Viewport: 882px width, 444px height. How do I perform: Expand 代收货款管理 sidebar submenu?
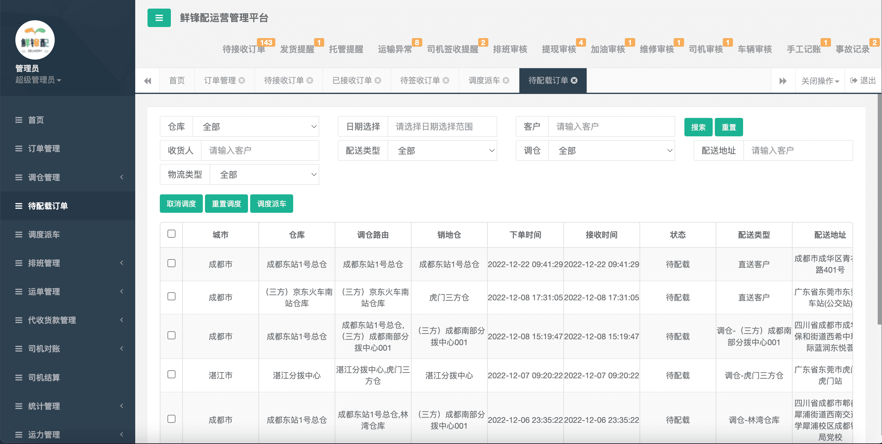click(x=67, y=320)
